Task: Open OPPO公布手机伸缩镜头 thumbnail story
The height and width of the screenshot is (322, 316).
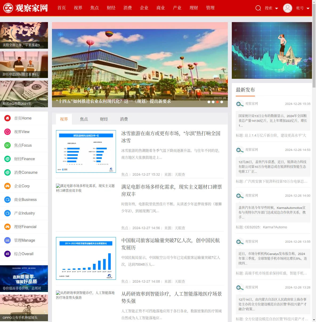Action: pyautogui.click(x=24, y=308)
